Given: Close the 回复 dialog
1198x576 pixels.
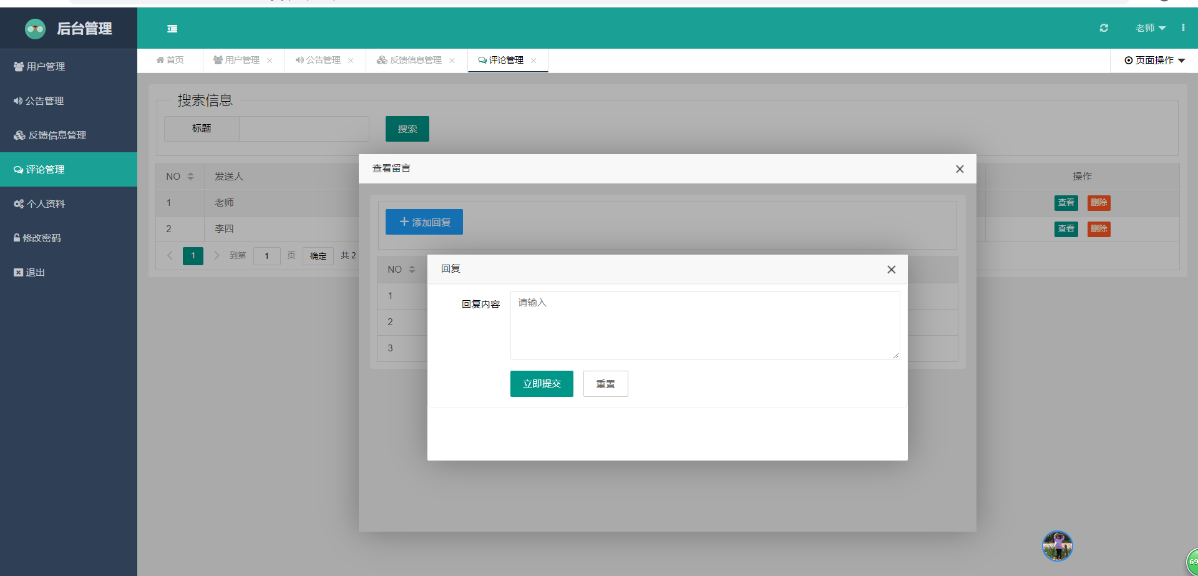Looking at the screenshot, I should [x=891, y=270].
